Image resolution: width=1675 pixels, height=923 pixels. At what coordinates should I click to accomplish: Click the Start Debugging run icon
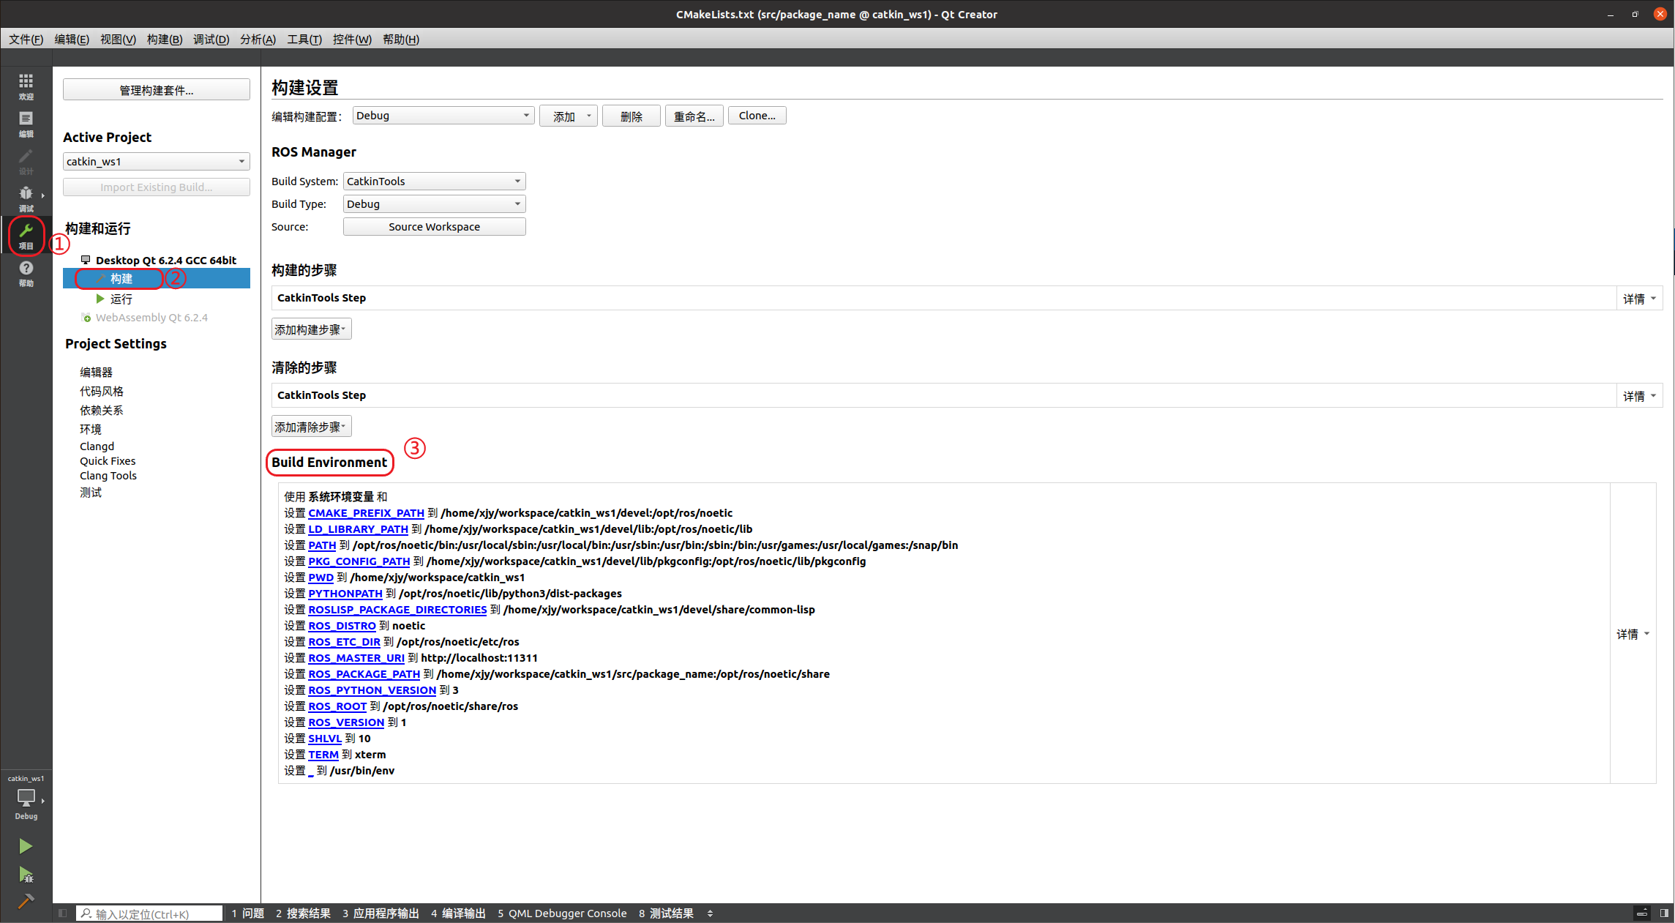click(x=26, y=874)
